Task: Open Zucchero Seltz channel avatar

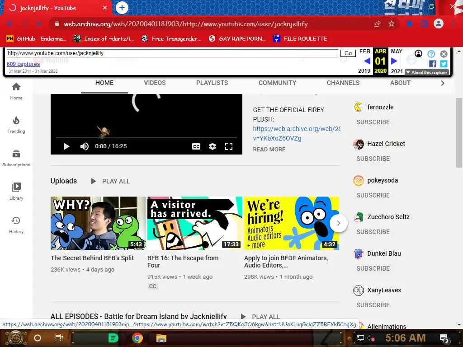Action: point(359,217)
